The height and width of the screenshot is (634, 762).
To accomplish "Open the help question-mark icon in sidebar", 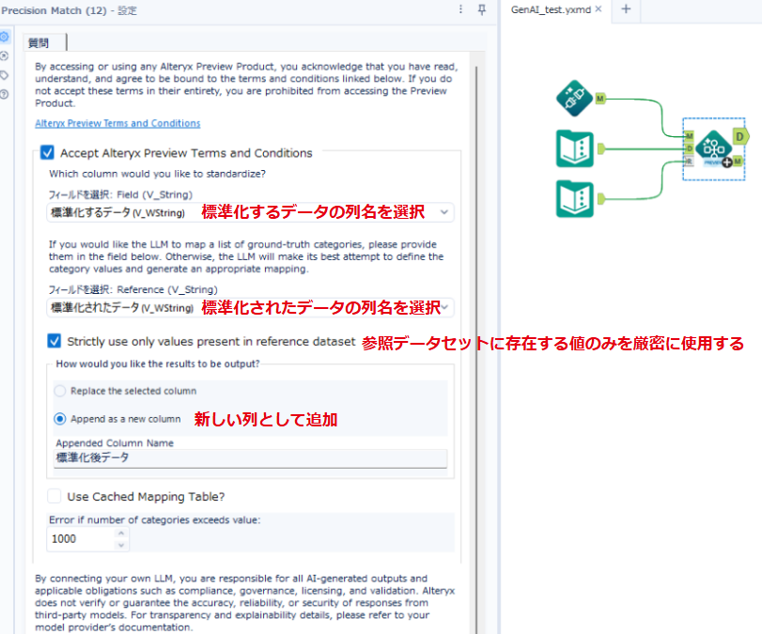I will (x=5, y=94).
